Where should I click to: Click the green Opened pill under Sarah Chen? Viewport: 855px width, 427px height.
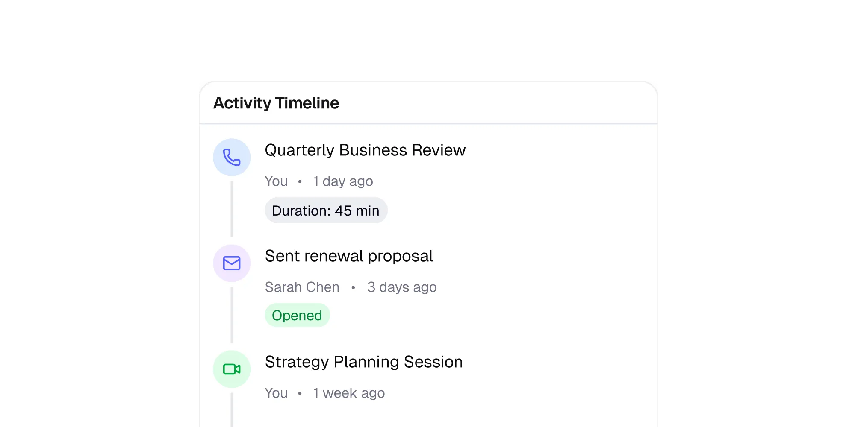(298, 315)
